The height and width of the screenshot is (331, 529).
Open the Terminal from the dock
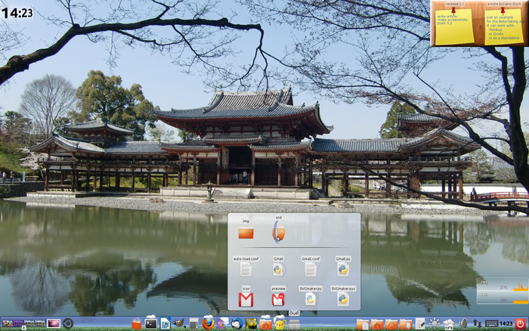[150, 323]
